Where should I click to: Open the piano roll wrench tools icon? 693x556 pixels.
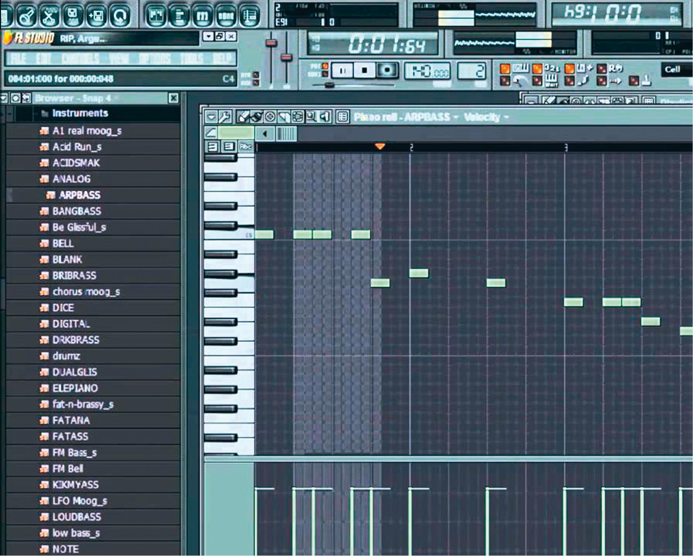pos(225,117)
